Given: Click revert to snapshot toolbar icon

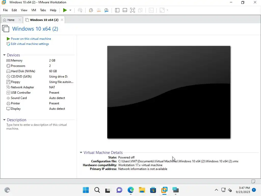Looking at the screenshot, I should pyautogui.click(x=99, y=10).
